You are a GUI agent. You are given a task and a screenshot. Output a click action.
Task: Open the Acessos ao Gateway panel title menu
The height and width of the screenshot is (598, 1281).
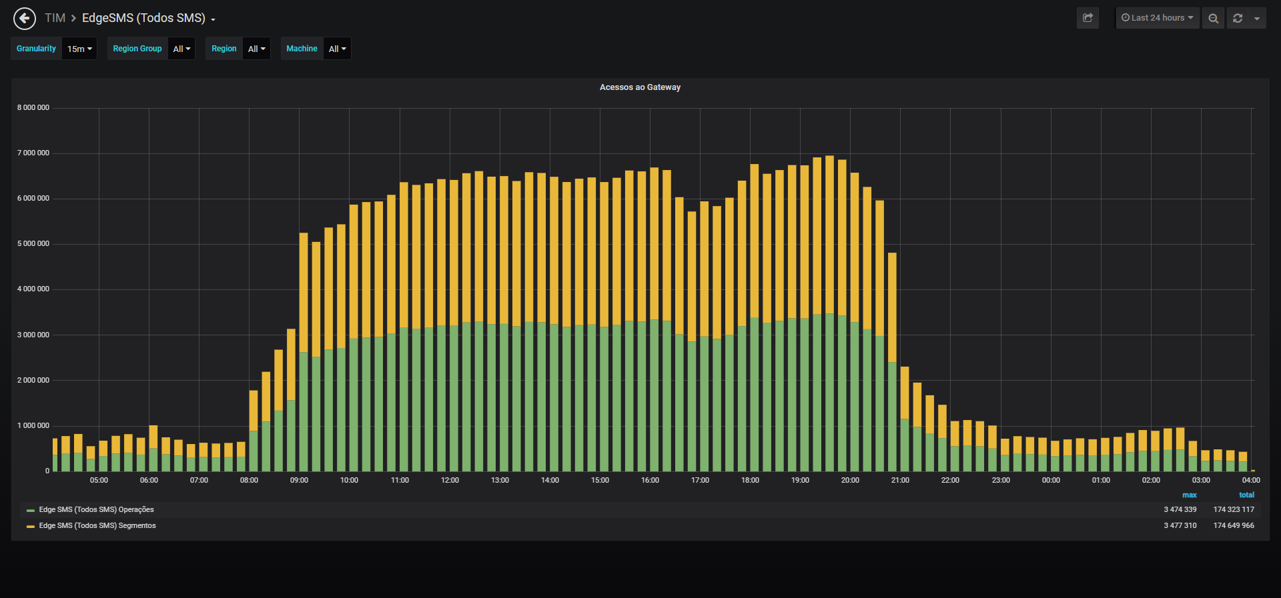tap(640, 87)
